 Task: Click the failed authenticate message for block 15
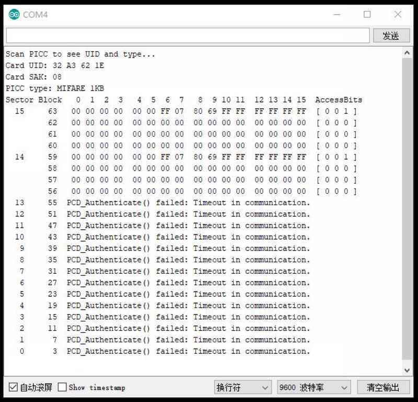click(x=189, y=317)
